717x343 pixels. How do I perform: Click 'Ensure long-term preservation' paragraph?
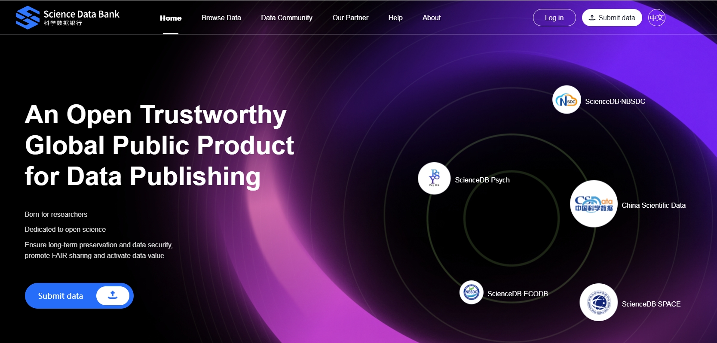click(98, 250)
